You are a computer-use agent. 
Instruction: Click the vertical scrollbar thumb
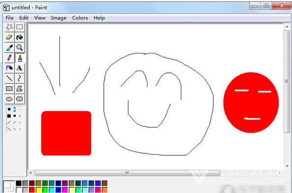(x=287, y=81)
